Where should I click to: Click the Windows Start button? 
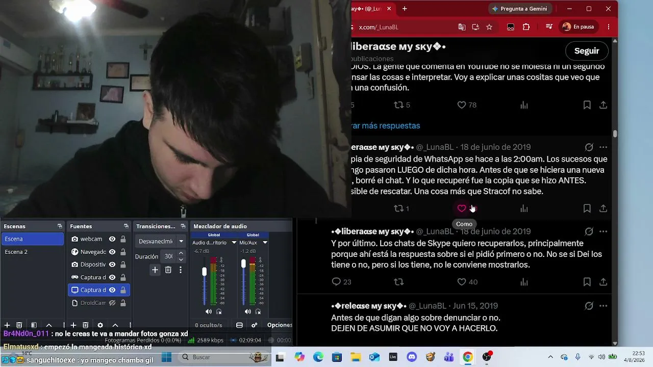166,357
